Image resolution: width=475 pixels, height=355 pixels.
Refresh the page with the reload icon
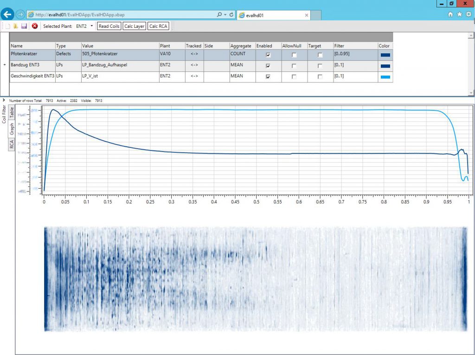tap(231, 15)
